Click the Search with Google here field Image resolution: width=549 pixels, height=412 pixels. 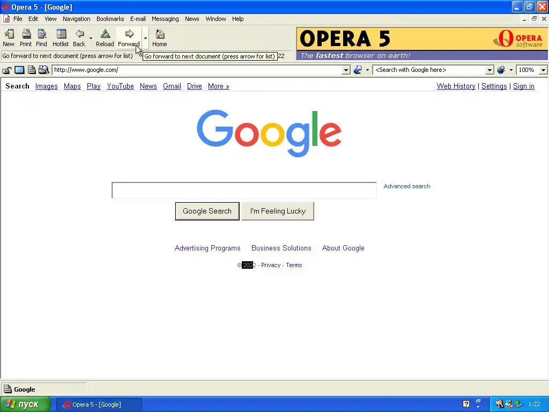[429, 70]
